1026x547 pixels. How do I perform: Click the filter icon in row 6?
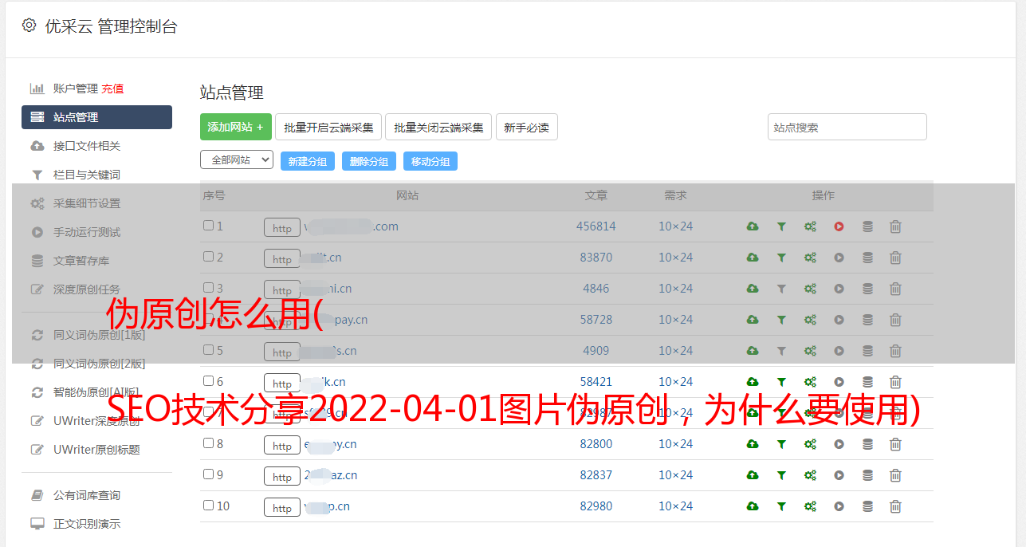click(x=781, y=382)
